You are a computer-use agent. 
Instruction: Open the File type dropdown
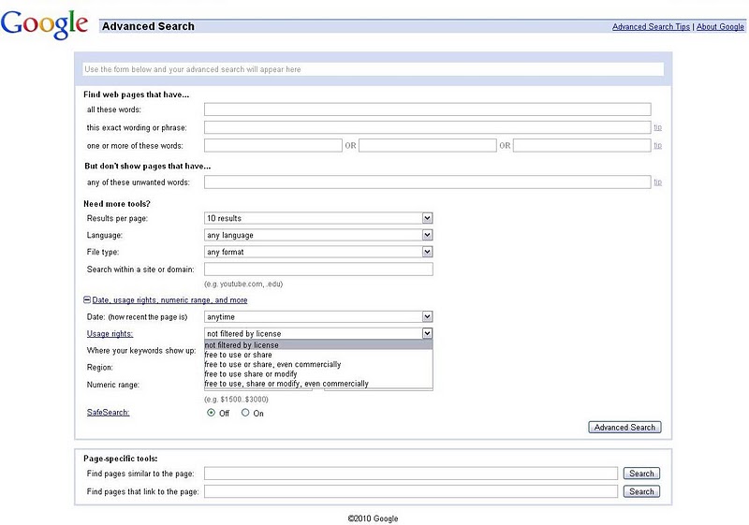(x=318, y=252)
